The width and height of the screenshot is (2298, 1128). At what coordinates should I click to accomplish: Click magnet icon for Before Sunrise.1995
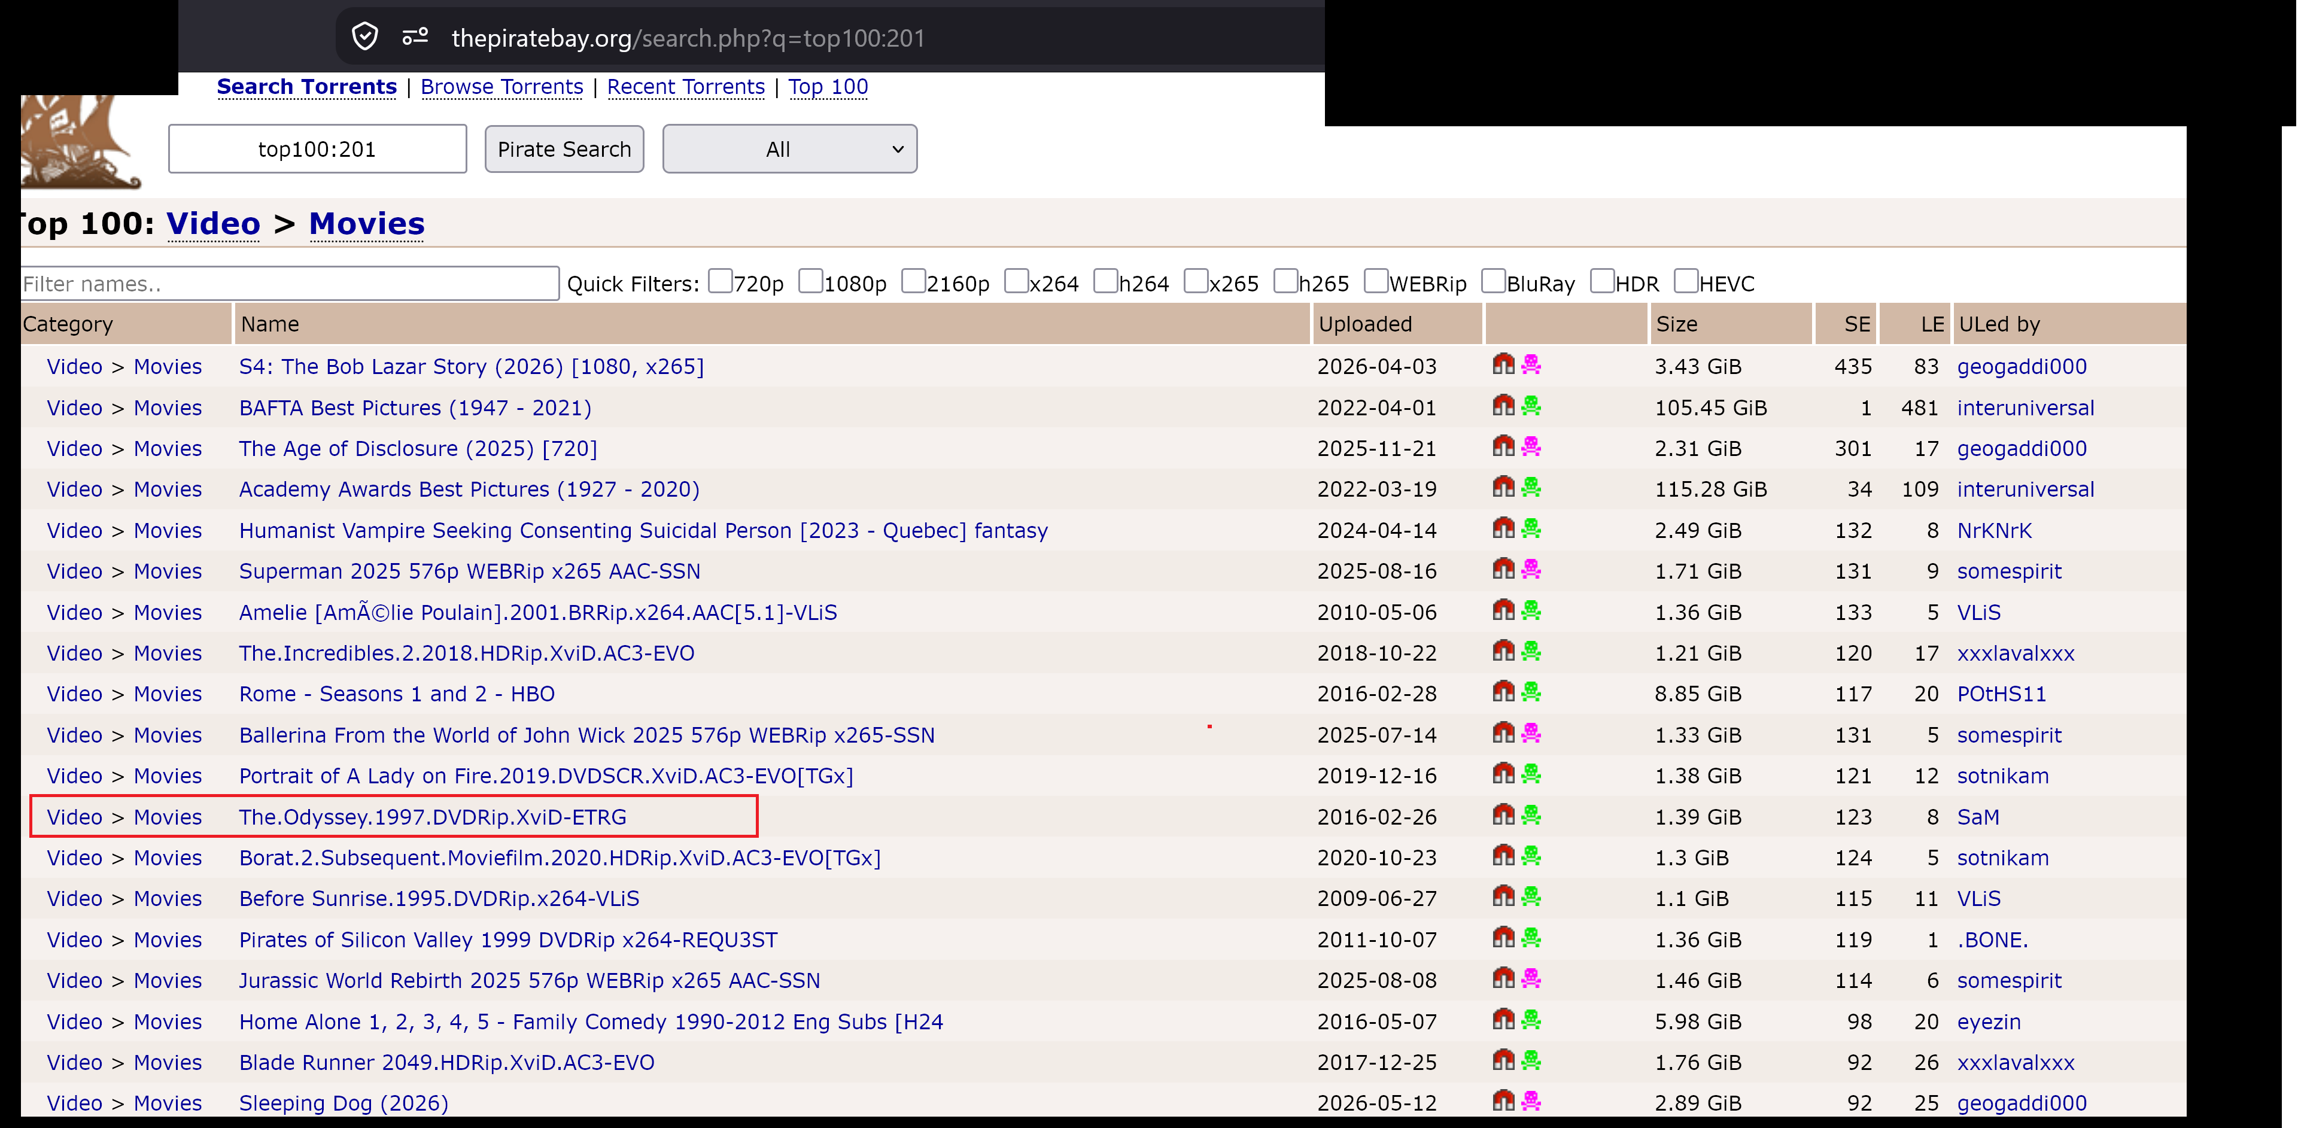point(1503,896)
